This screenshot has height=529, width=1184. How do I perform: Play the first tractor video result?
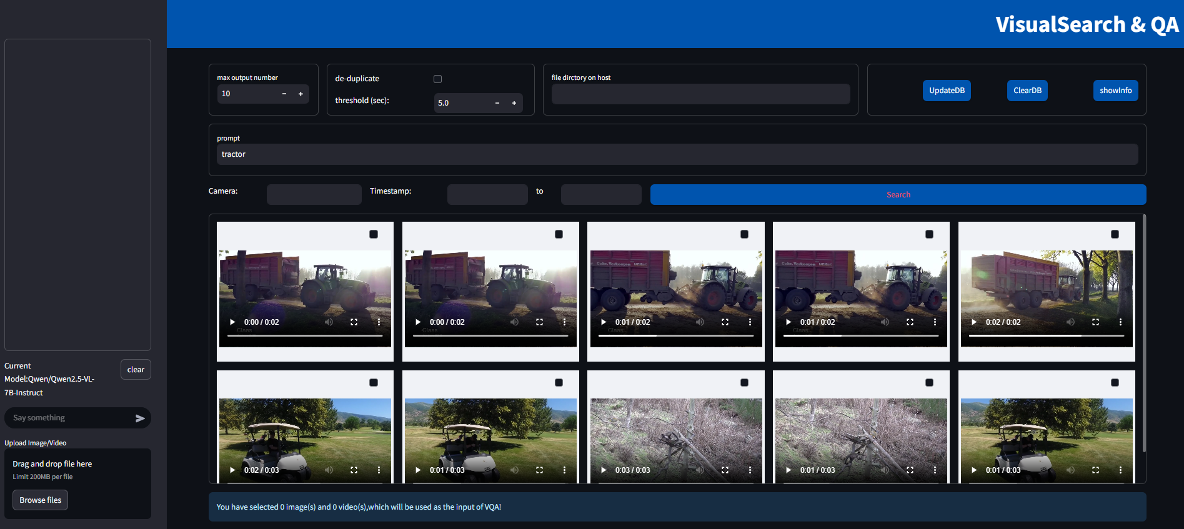point(232,322)
